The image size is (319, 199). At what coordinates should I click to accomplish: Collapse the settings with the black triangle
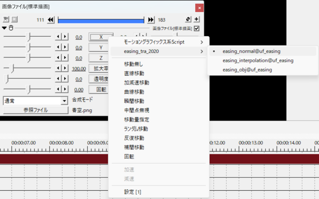point(5,28)
